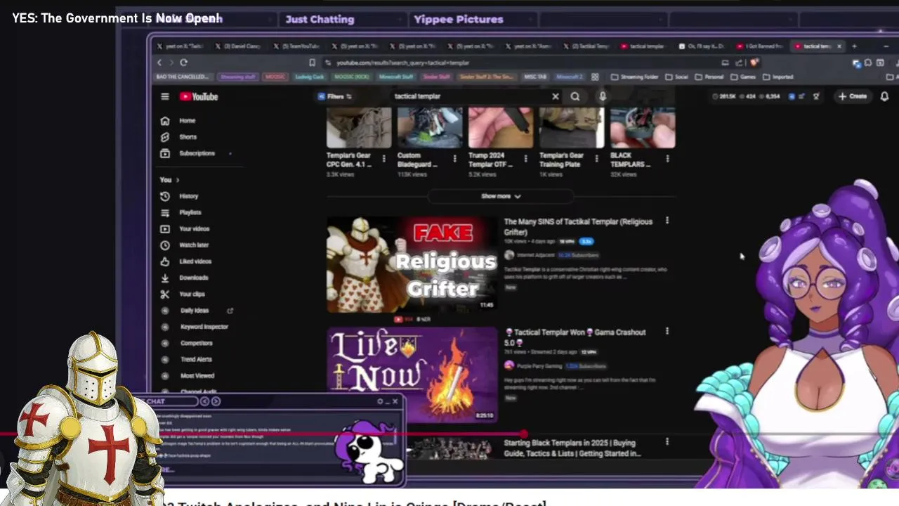Open Starting Black Templars in 2025 title
Screen dimensions: 899x506
pos(572,448)
